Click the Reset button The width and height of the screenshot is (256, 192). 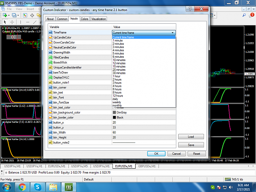(x=197, y=154)
